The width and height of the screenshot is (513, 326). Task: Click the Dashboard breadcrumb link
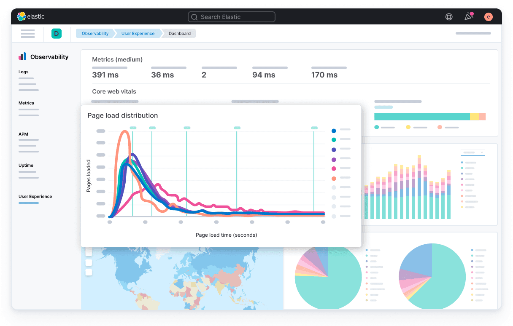[179, 33]
